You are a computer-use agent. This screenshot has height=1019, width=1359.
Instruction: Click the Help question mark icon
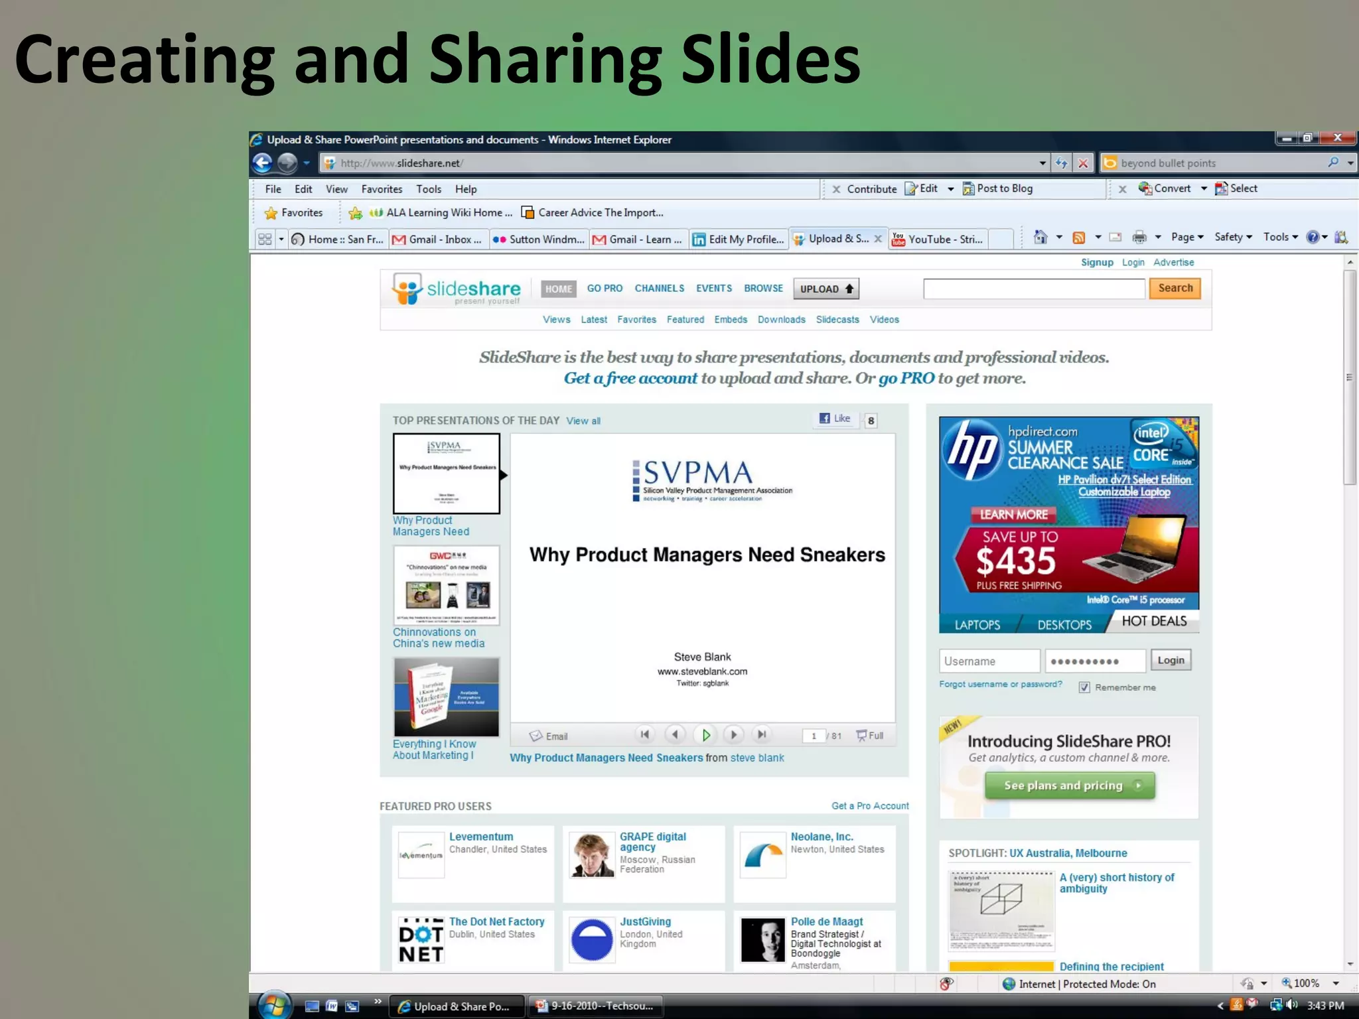[1313, 237]
